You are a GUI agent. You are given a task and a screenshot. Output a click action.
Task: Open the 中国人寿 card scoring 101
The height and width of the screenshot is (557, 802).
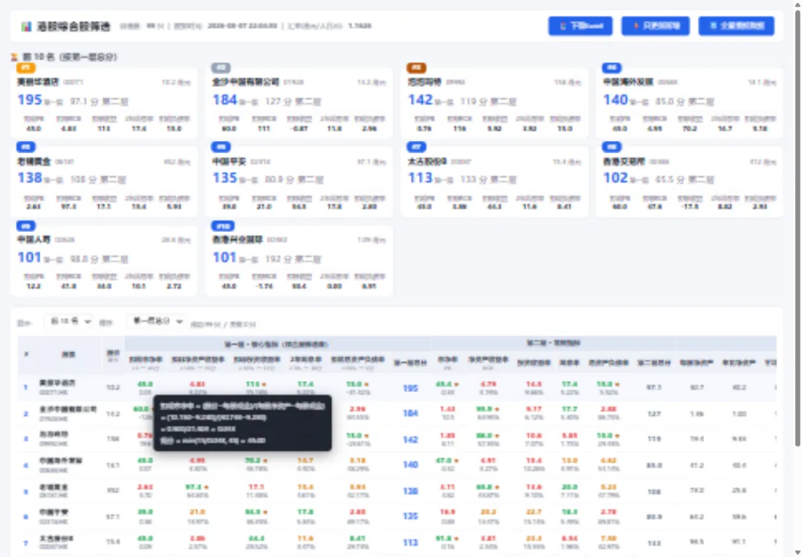click(x=103, y=261)
